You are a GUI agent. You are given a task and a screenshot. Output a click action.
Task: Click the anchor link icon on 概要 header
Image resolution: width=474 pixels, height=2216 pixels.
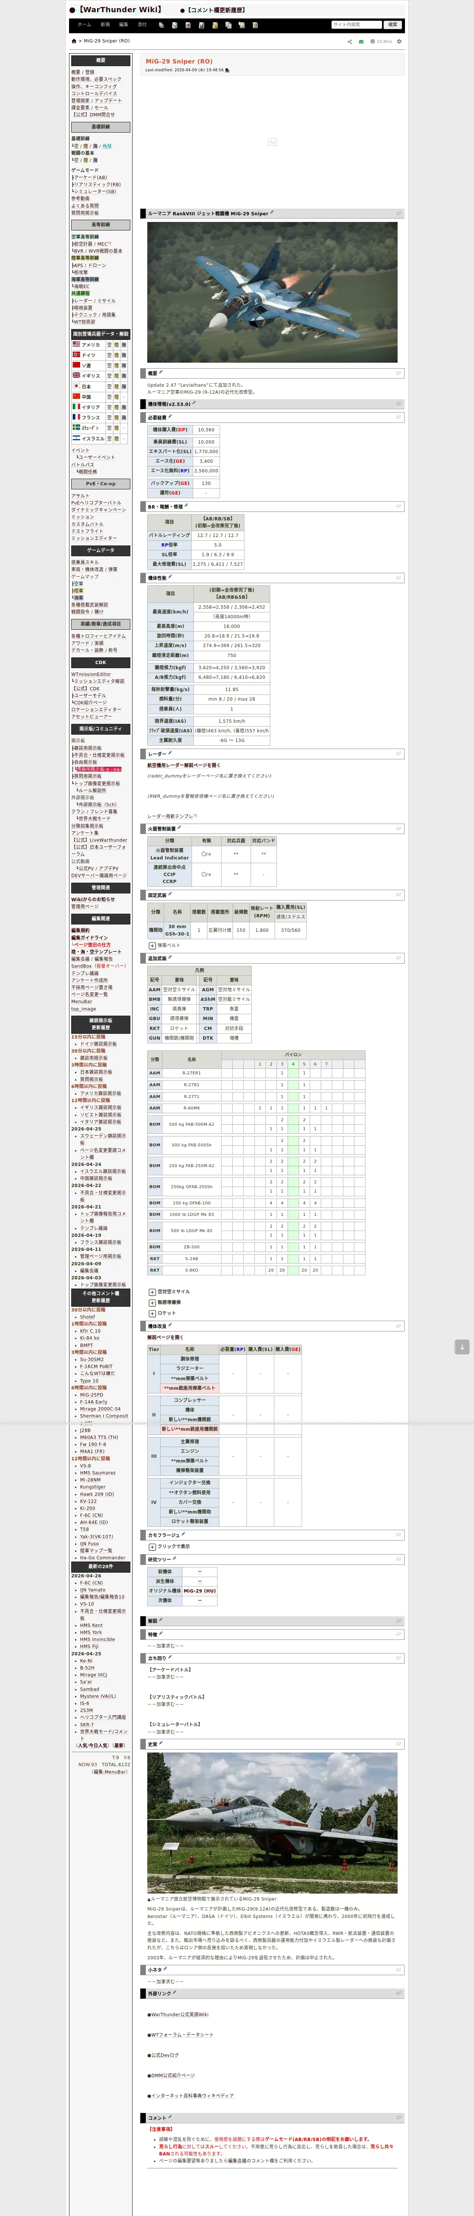398,373
